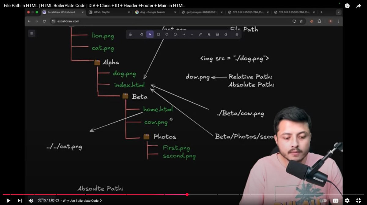Viewport: 367px width, 205px height.
Task: Click home.html text
Action: [158, 109]
